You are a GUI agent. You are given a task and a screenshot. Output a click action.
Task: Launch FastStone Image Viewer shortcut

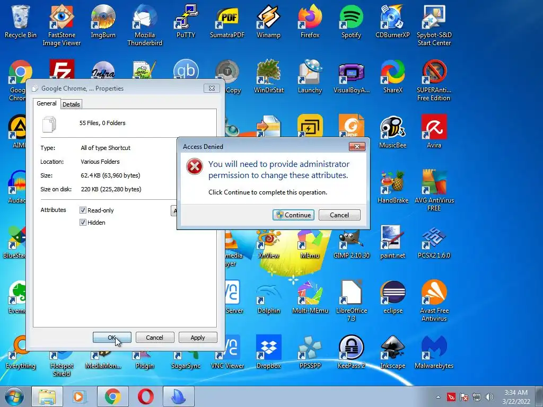coord(62,24)
